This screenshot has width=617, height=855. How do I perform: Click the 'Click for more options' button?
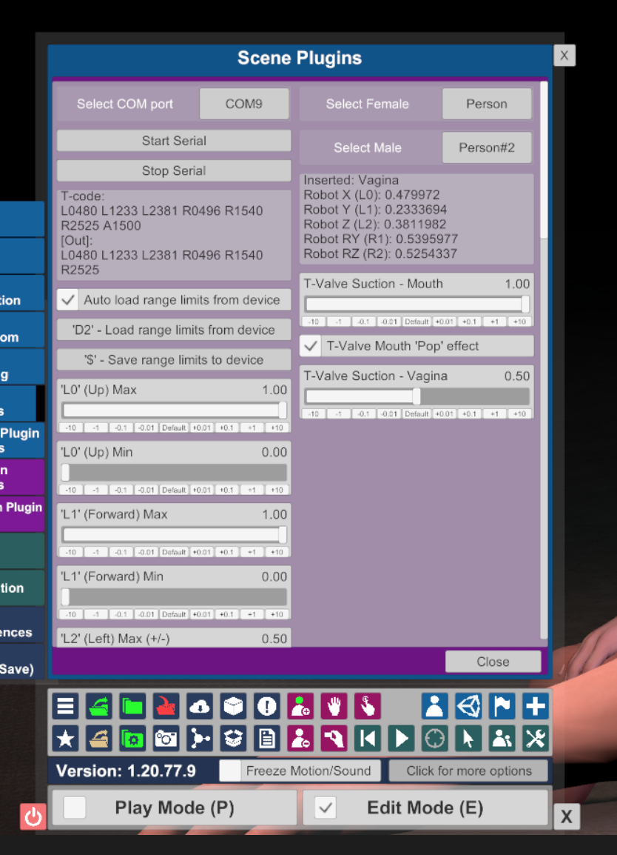pyautogui.click(x=468, y=771)
